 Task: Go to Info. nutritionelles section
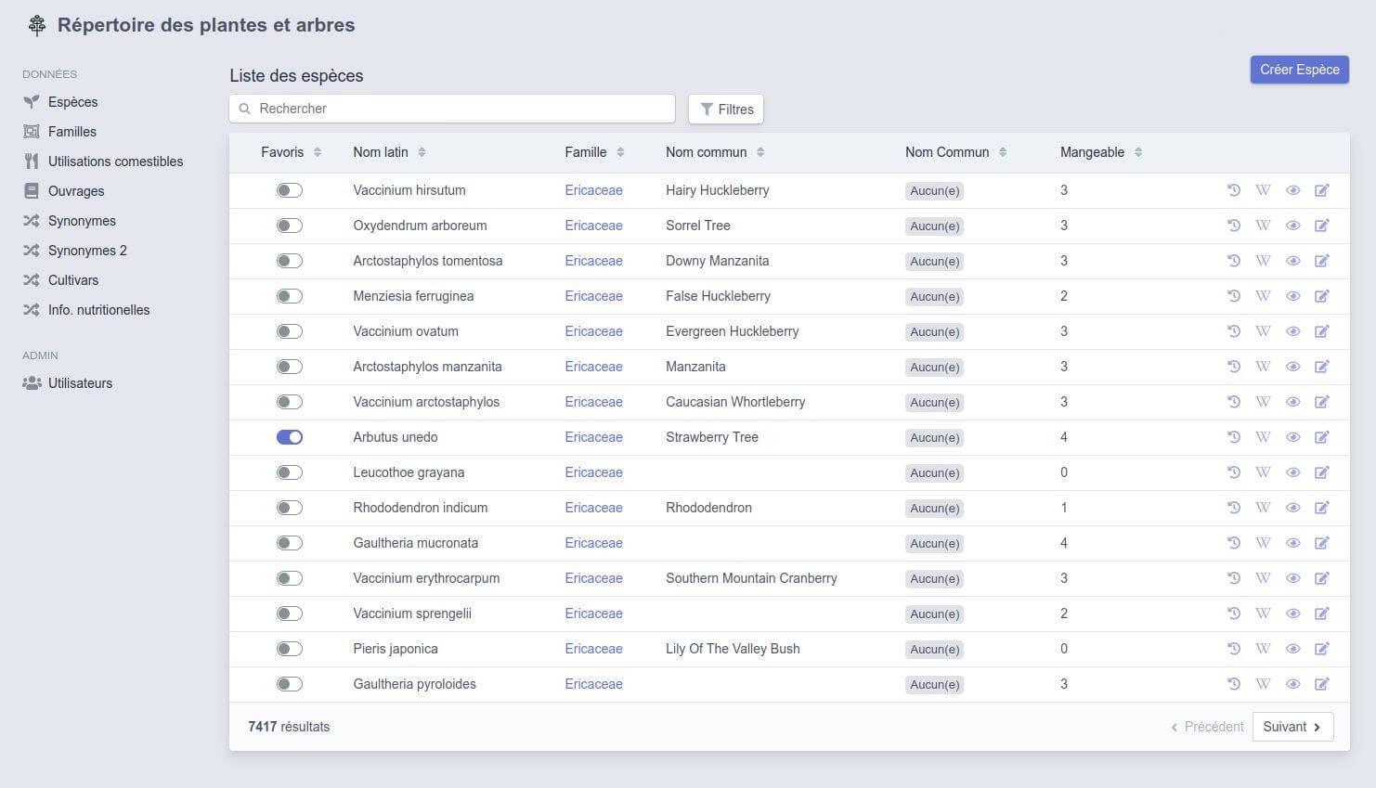coord(98,310)
